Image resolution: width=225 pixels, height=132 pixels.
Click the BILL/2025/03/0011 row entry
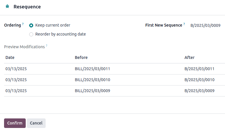tap(92, 69)
